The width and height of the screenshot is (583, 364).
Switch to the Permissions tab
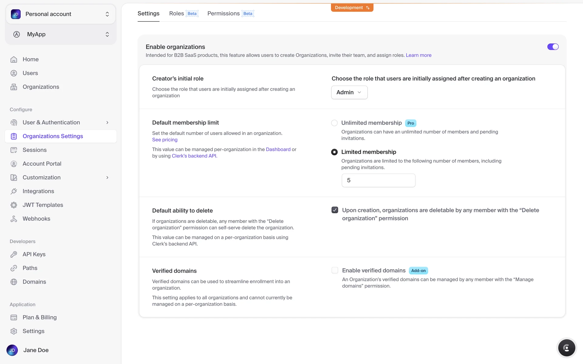223,13
